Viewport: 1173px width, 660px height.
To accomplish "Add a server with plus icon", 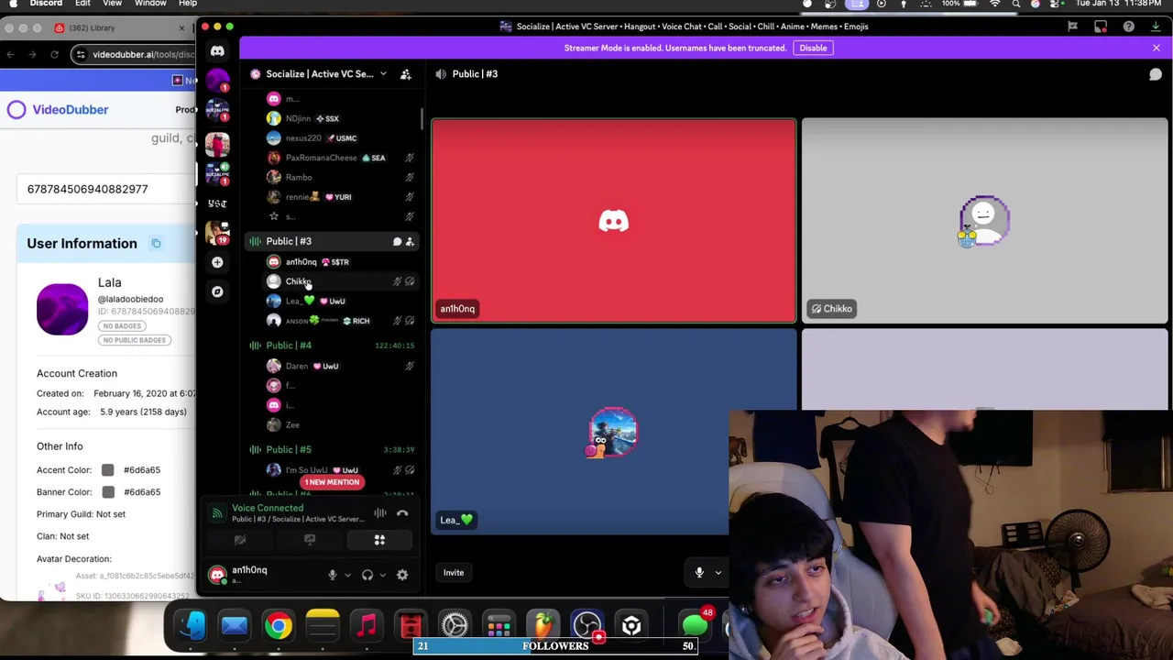I will pos(217,262).
